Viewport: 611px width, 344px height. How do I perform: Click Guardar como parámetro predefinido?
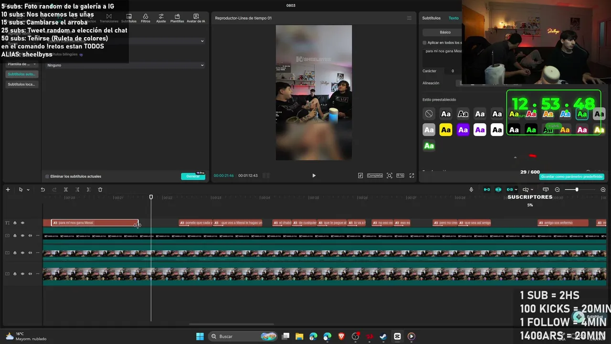(572, 176)
